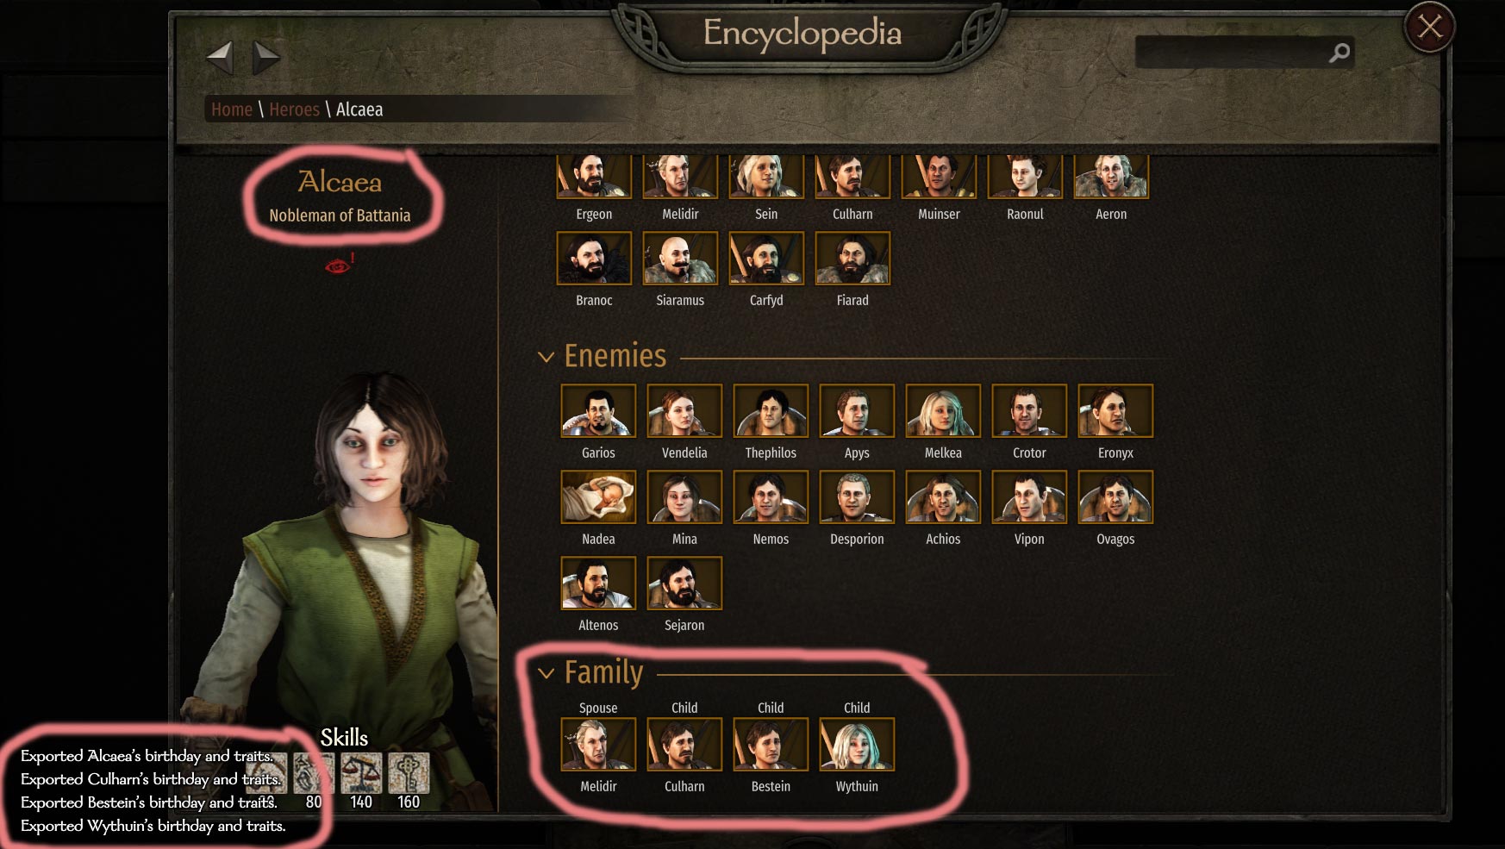1505x849 pixels.
Task: Open the Home breadcrumb link
Action: point(232,109)
